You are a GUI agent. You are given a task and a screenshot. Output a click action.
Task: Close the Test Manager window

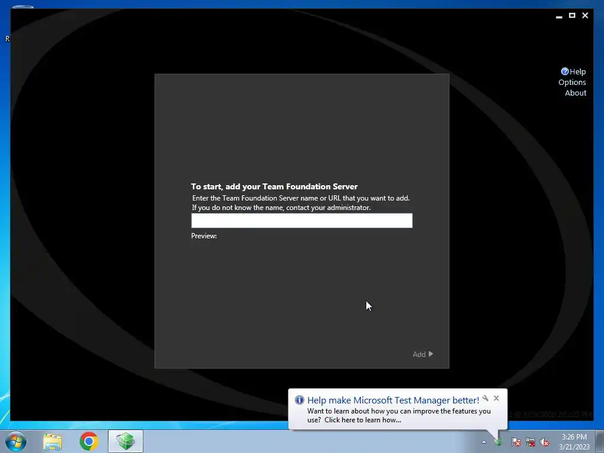(x=585, y=15)
